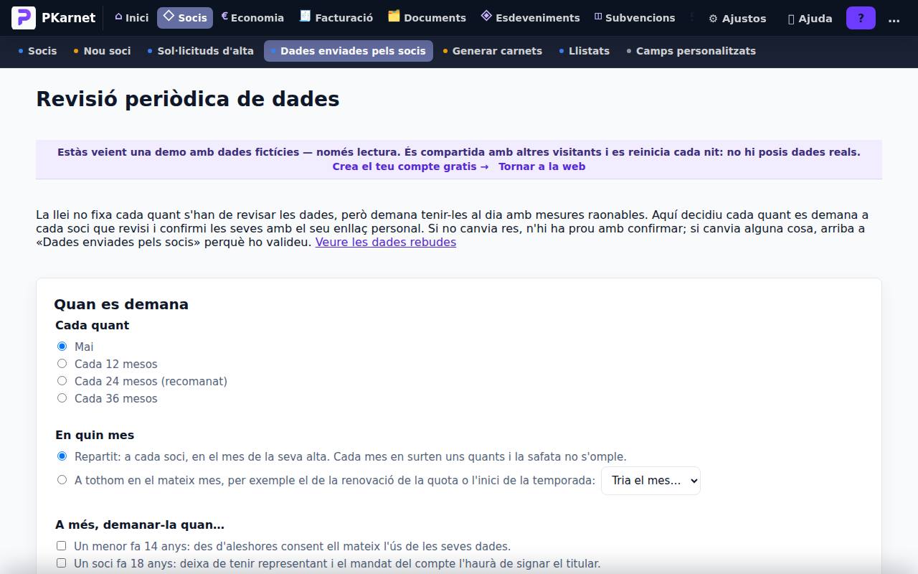Open the Veure les dades rebudes link
The height and width of the screenshot is (574, 918).
click(x=386, y=242)
